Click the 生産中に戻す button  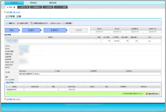click(x=23, y=23)
